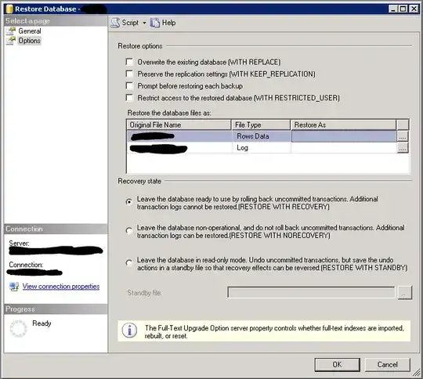423x379 pixels.
Task: Click the Ready progress spinner icon
Action: tap(18, 328)
